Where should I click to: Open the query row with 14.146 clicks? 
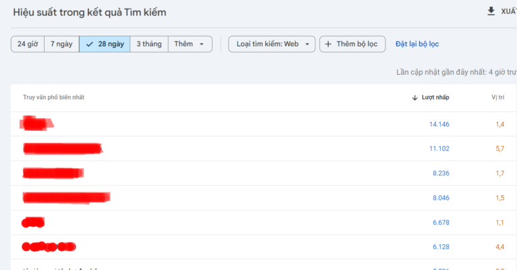[37, 124]
